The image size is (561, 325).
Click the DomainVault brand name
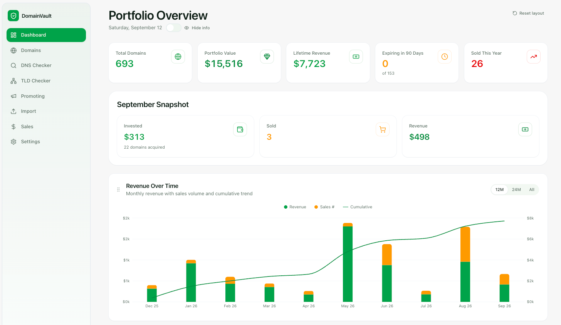pyautogui.click(x=37, y=16)
